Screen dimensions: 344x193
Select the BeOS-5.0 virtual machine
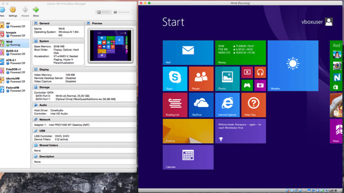tap(14, 53)
